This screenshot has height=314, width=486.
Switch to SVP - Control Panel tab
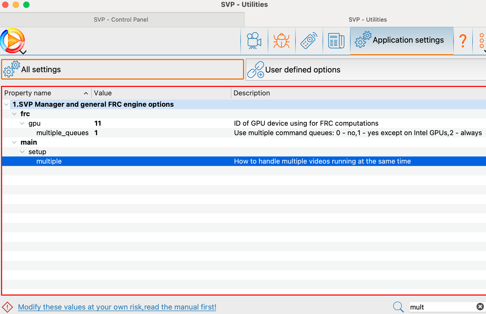pos(121,20)
